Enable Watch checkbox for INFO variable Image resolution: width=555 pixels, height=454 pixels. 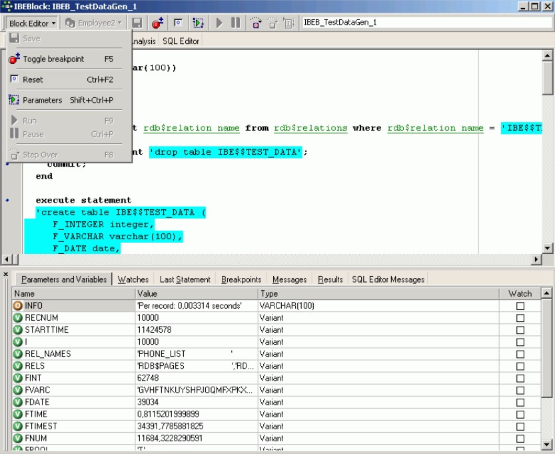click(520, 306)
